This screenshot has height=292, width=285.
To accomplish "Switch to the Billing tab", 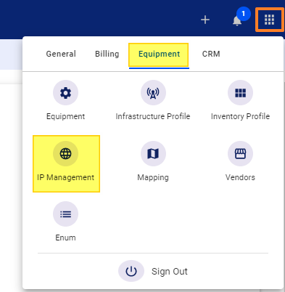I will tap(107, 54).
